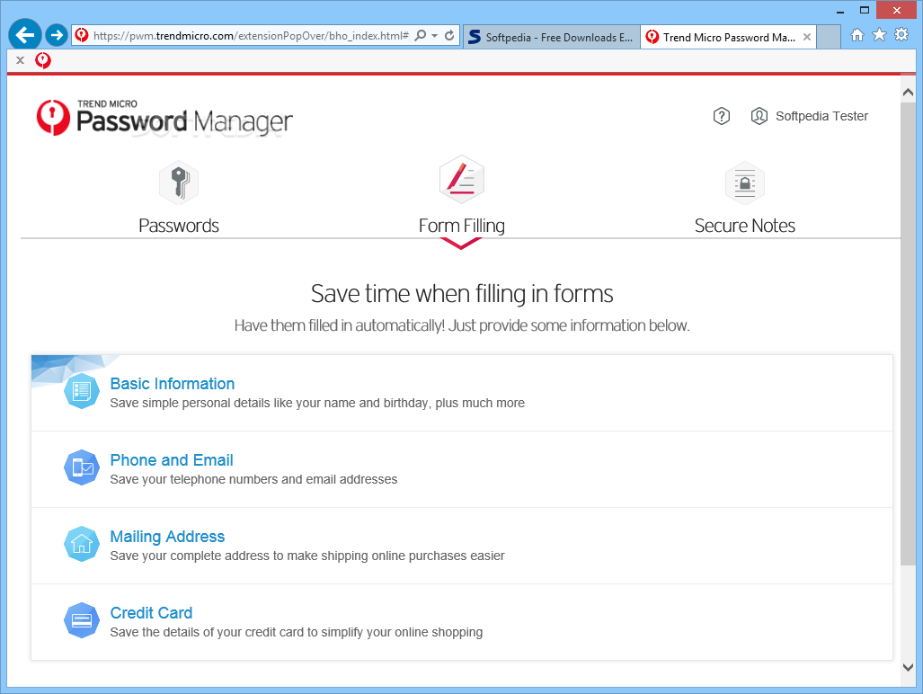Click the browser Back arrow button
The width and height of the screenshot is (923, 694).
(25, 35)
